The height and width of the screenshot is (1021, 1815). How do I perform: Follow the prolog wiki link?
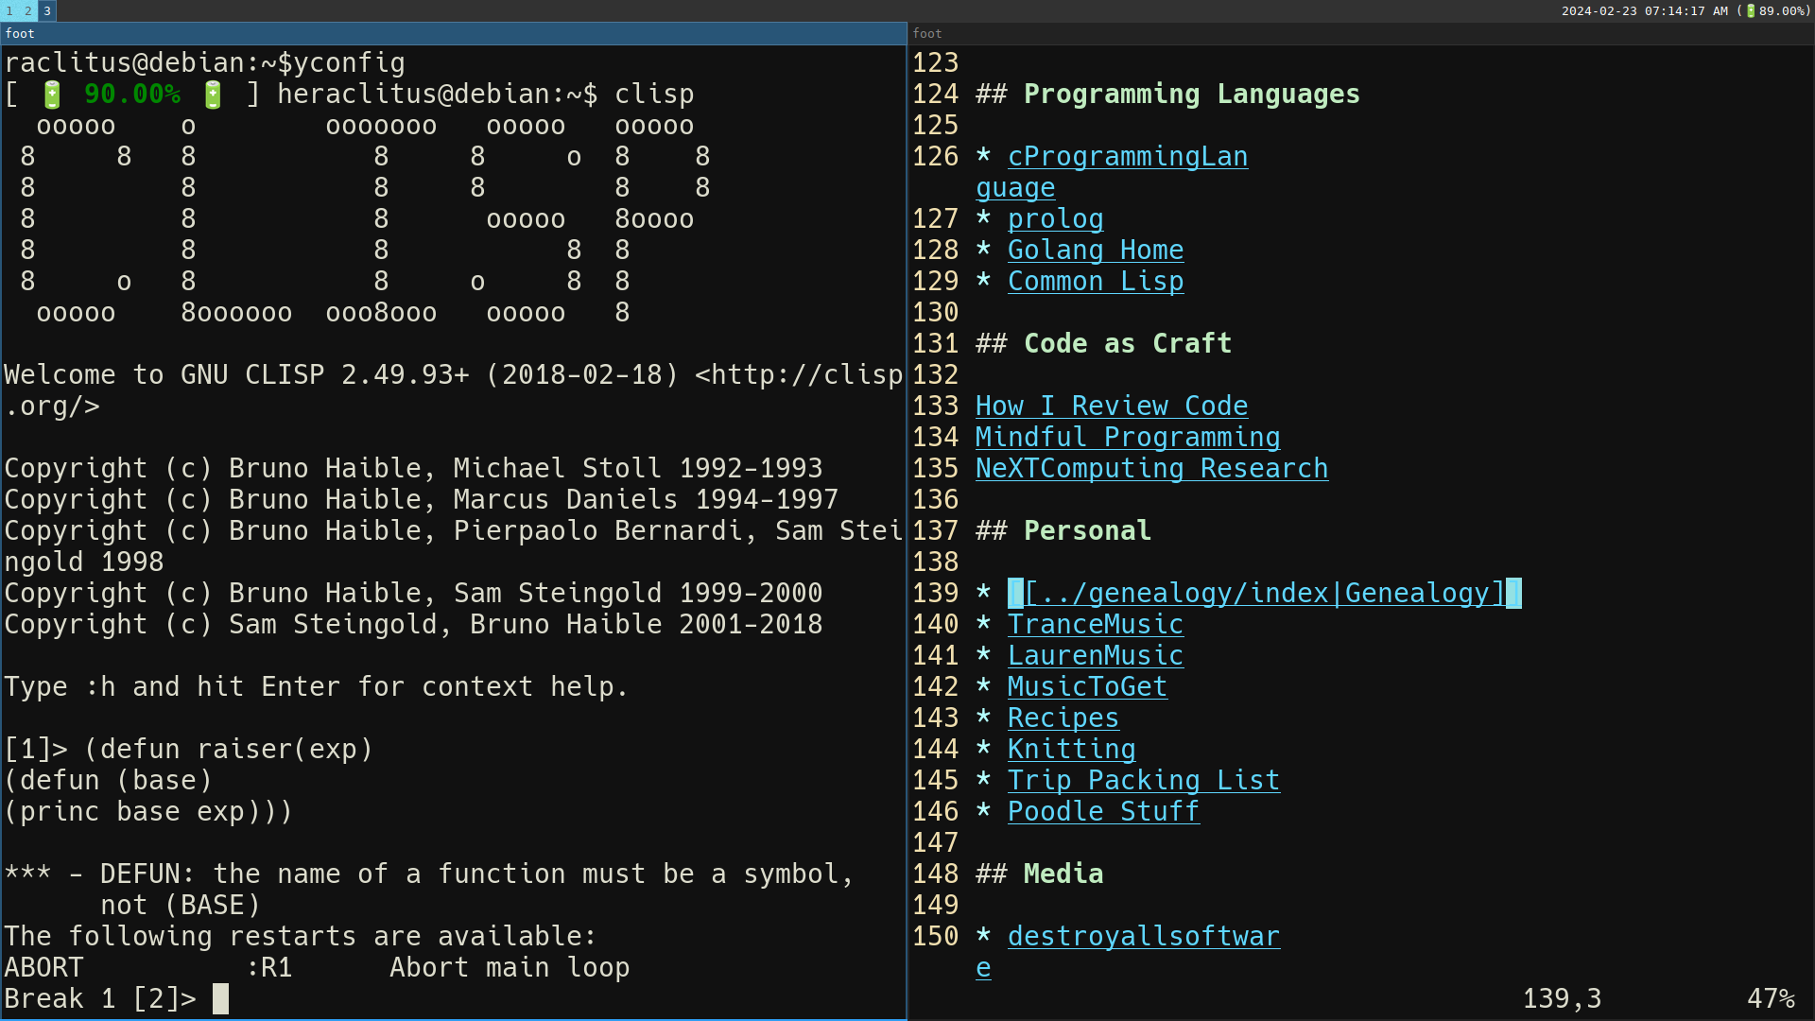click(1055, 219)
